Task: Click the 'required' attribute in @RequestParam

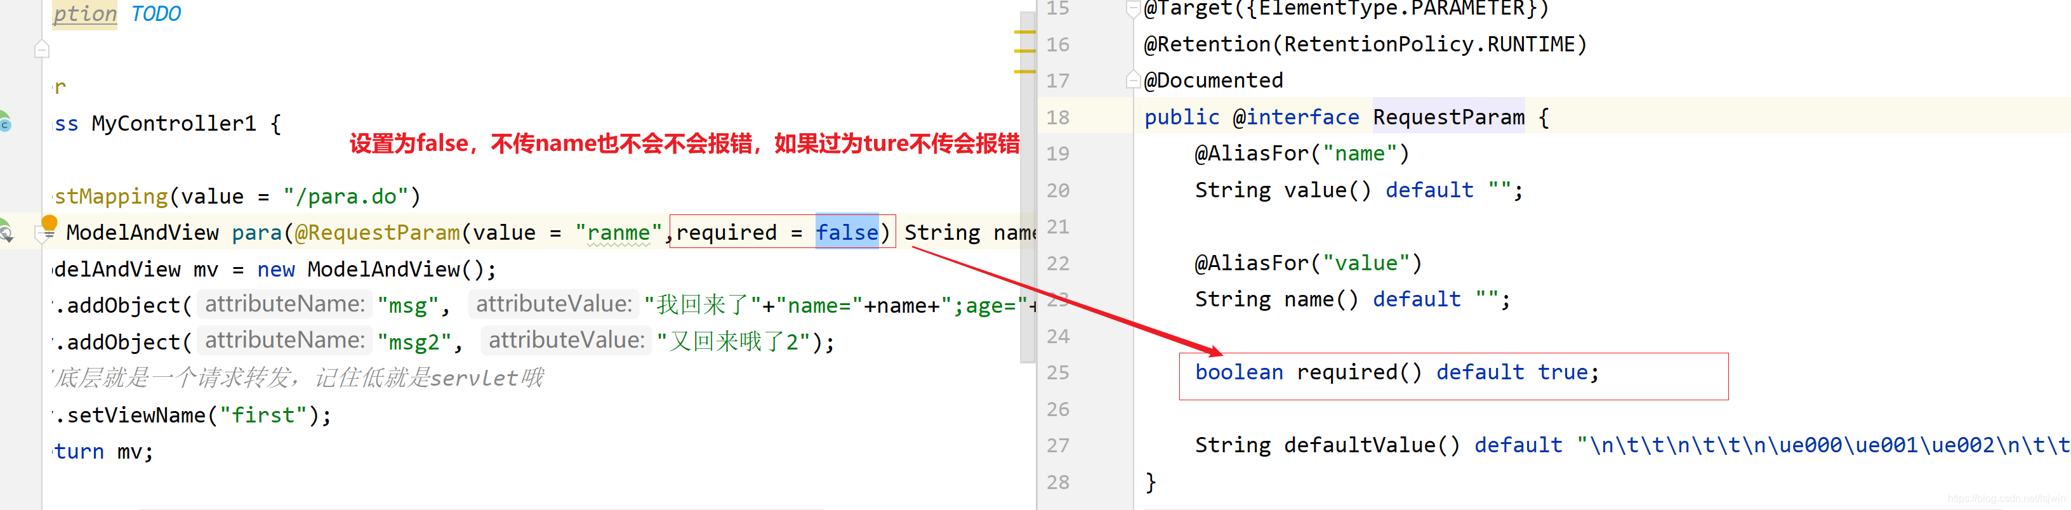Action: click(x=726, y=232)
